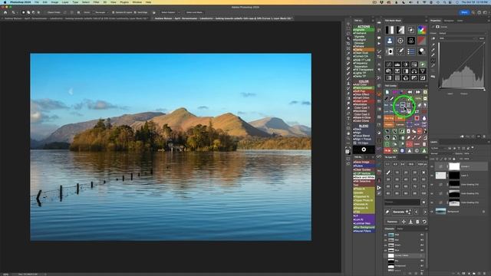The width and height of the screenshot is (491, 276).
Task: Toggle Blue channel visibility eye
Action: point(385,251)
